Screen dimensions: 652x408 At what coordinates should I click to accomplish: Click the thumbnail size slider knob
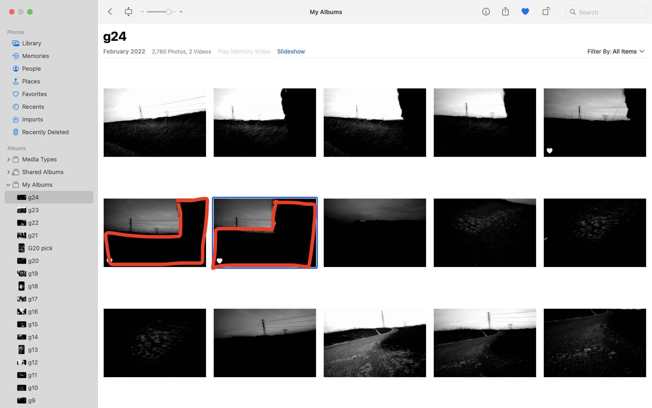168,12
